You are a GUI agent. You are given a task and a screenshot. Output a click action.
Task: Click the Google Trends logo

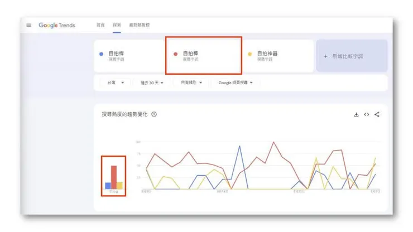[57, 25]
